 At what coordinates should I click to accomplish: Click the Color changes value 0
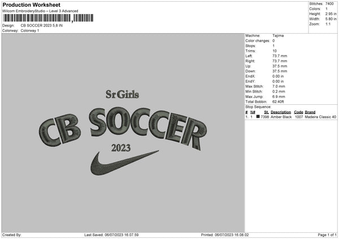[273, 41]
